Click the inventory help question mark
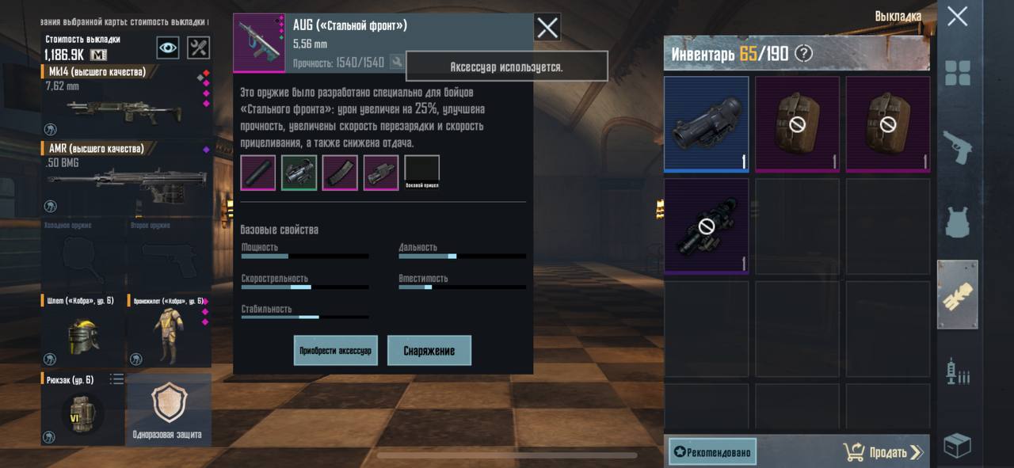1014x468 pixels. click(x=803, y=54)
